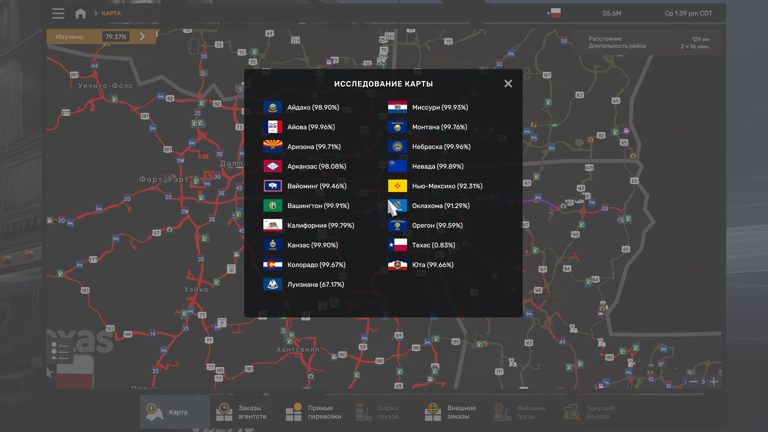Zoom in the map with plus
768x432 pixels.
point(714,382)
